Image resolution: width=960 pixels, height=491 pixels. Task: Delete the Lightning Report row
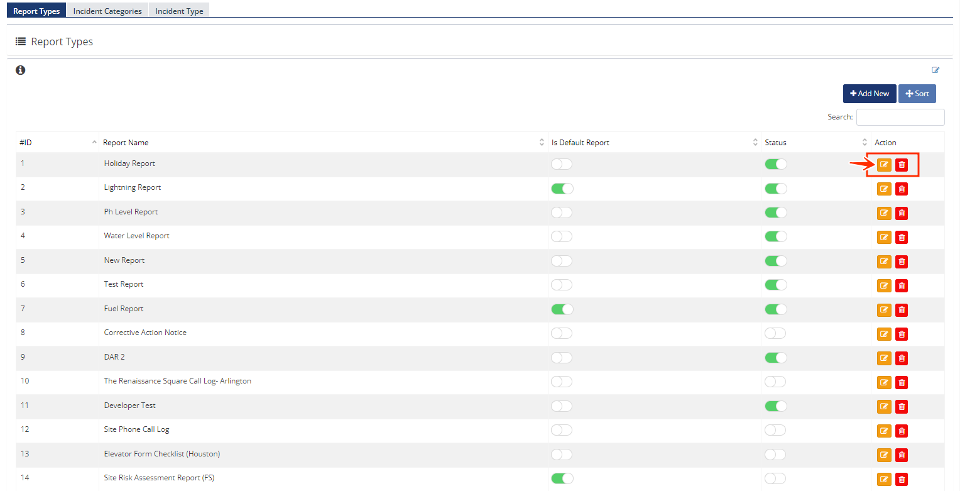(902, 189)
